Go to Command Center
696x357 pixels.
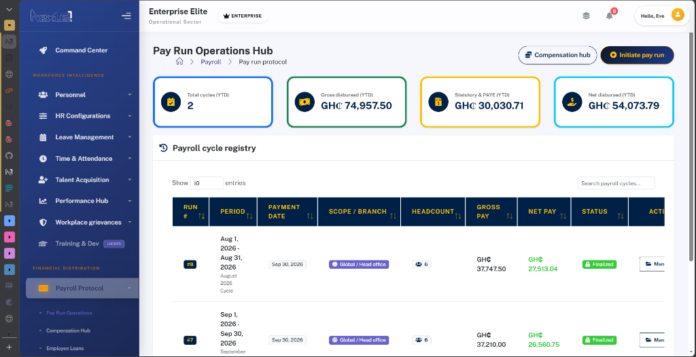click(82, 50)
